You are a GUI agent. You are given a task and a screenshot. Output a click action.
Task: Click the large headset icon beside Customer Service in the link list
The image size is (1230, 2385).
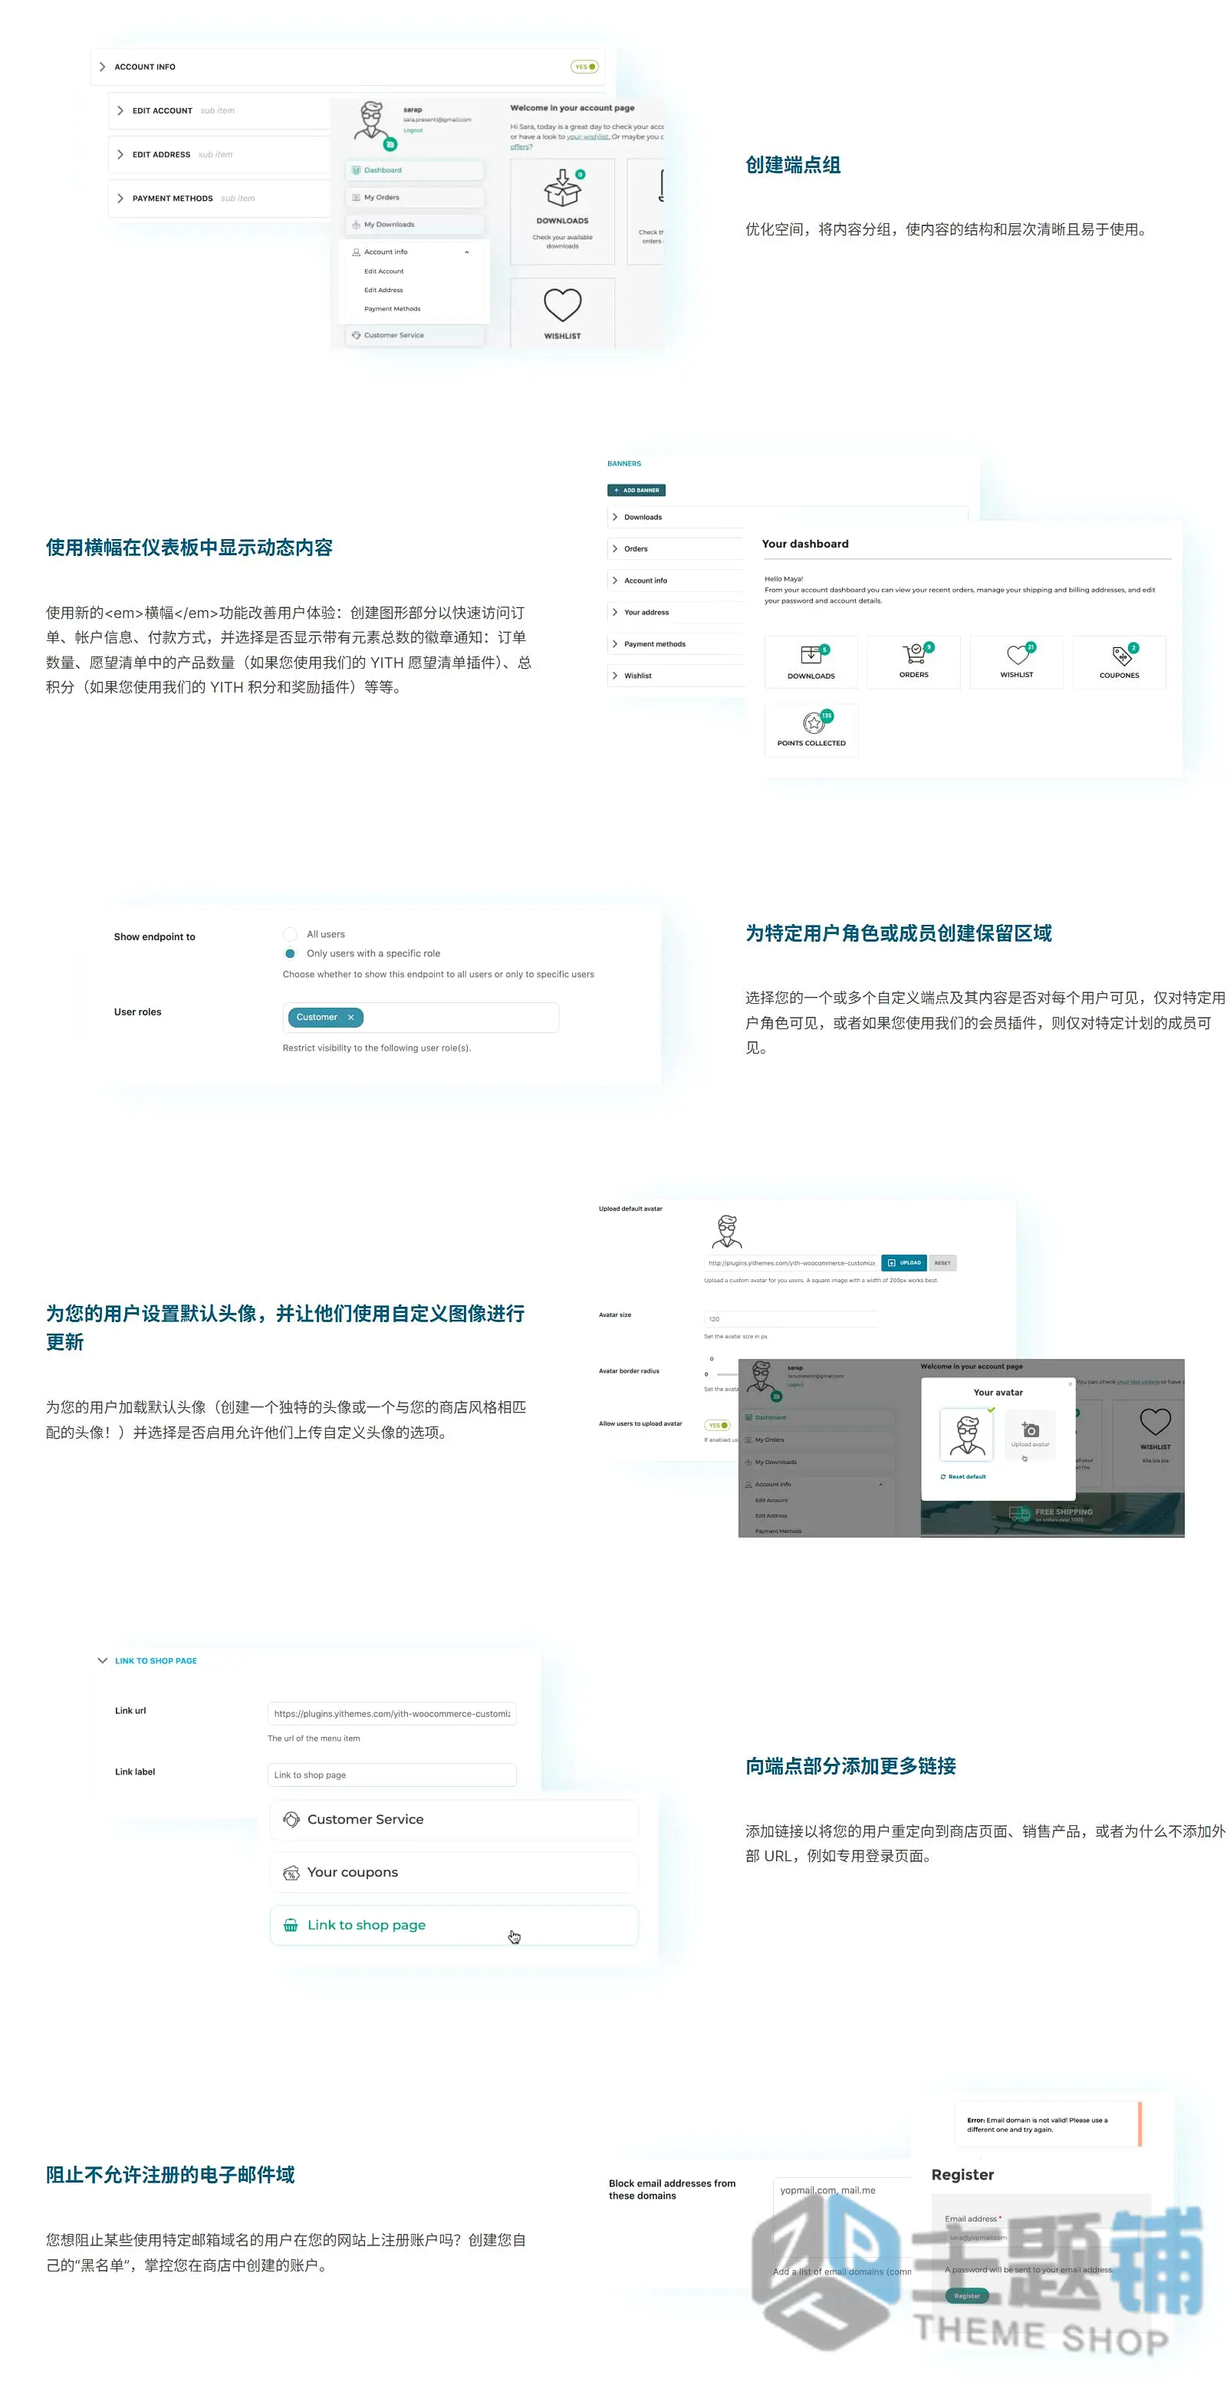click(291, 1819)
